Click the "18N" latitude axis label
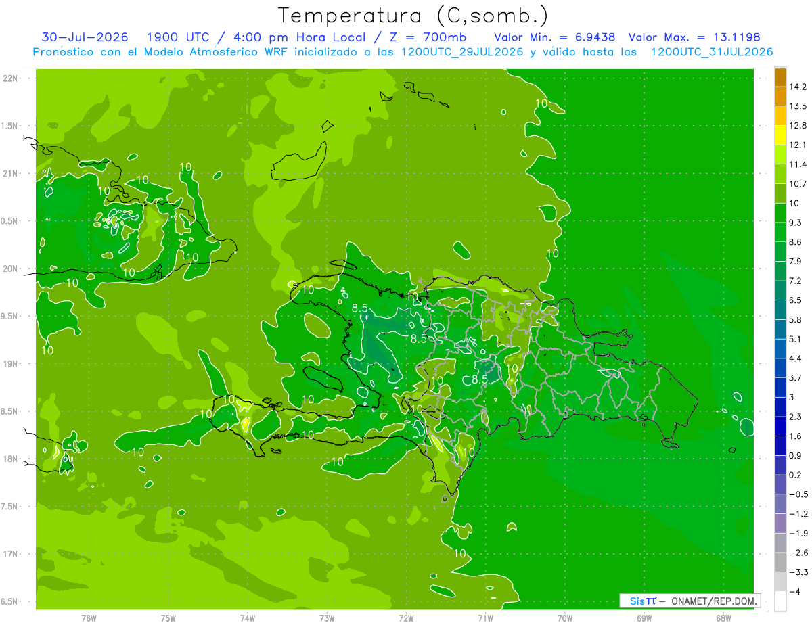The height and width of the screenshot is (627, 812). tap(10, 459)
